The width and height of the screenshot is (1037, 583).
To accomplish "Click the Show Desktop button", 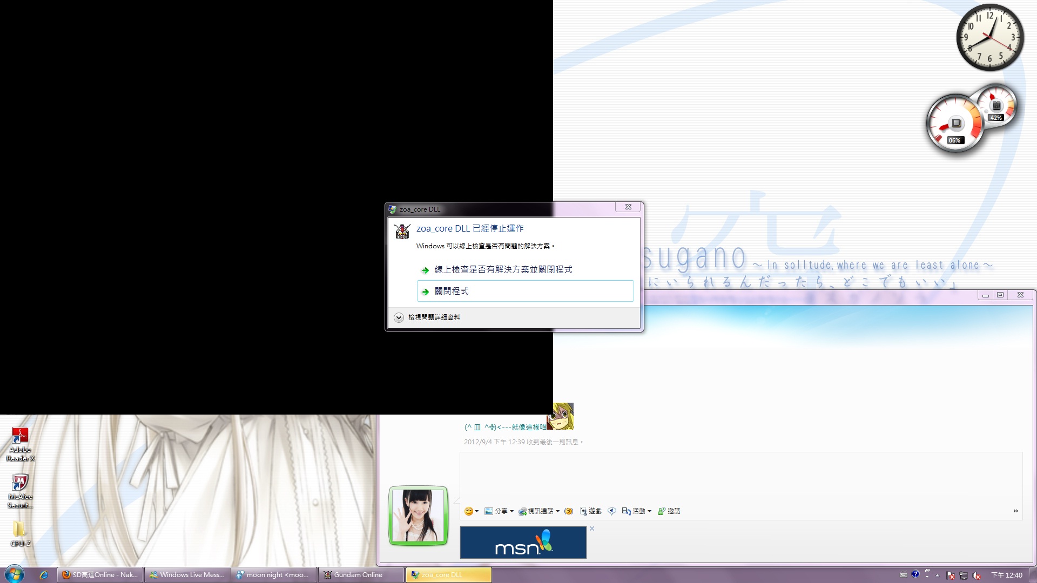I will [1033, 575].
